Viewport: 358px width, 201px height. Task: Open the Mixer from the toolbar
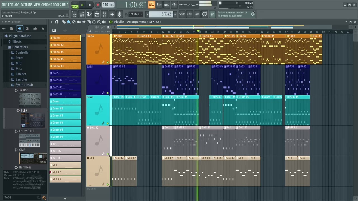[x=104, y=14]
